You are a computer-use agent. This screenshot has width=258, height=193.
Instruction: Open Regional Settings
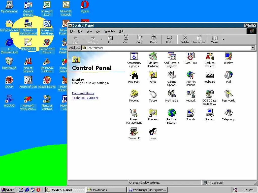click(x=172, y=117)
